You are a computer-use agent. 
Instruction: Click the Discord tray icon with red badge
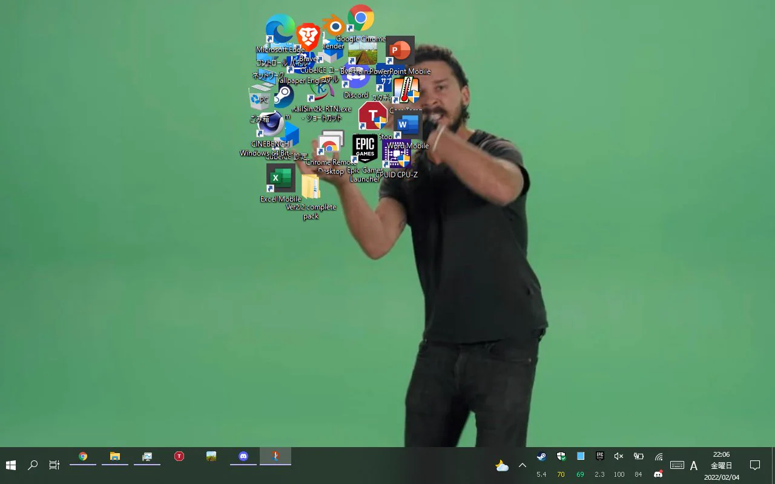(x=658, y=474)
